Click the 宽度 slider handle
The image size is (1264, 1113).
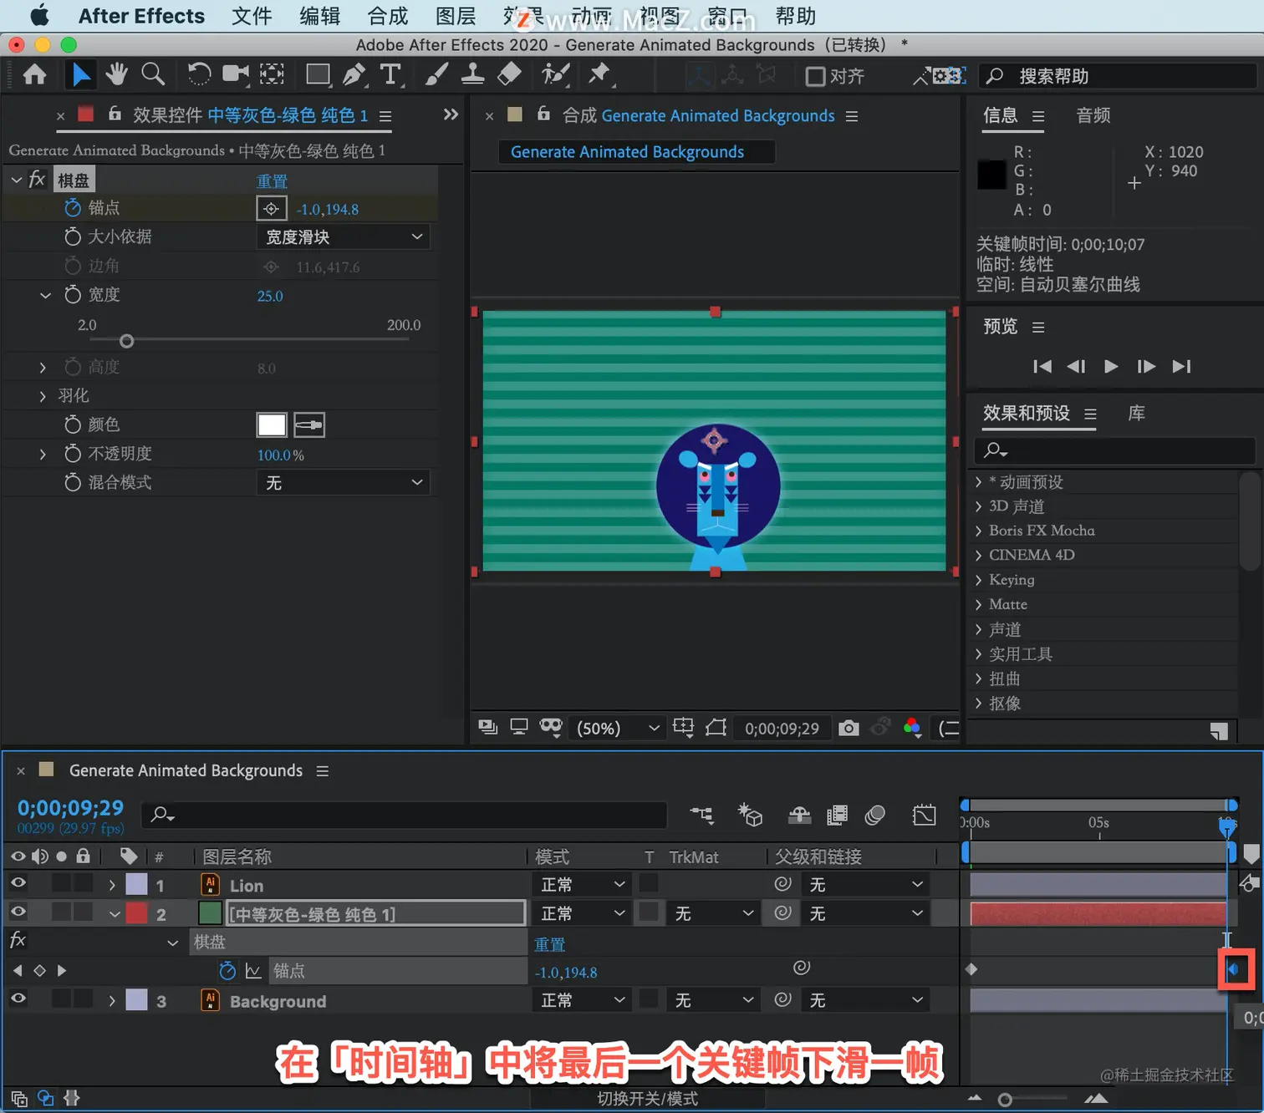tap(126, 341)
